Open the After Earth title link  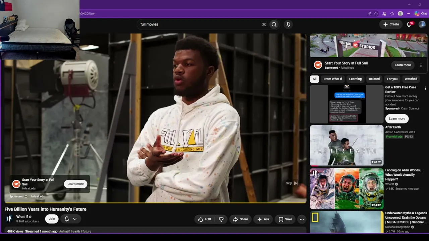tap(393, 127)
